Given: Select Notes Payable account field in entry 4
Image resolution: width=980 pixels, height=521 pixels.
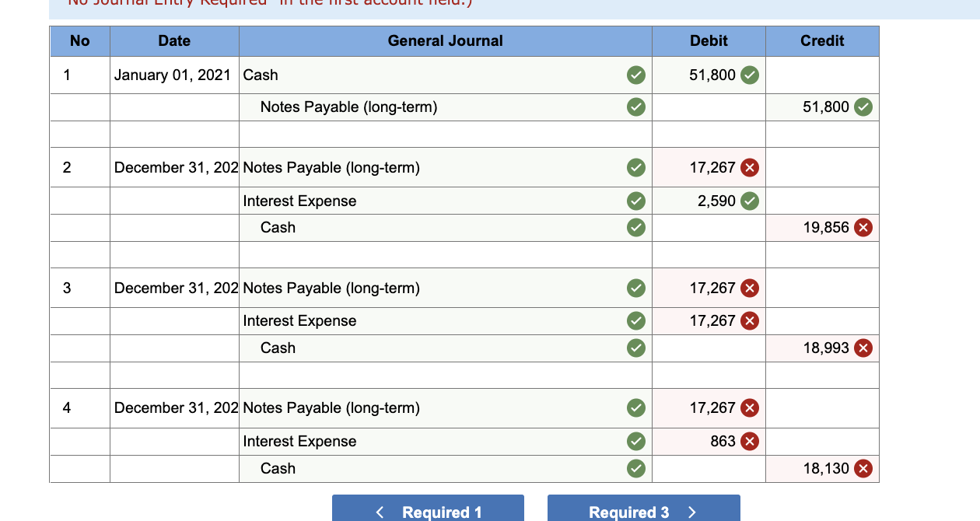Looking at the screenshot, I should [446, 408].
